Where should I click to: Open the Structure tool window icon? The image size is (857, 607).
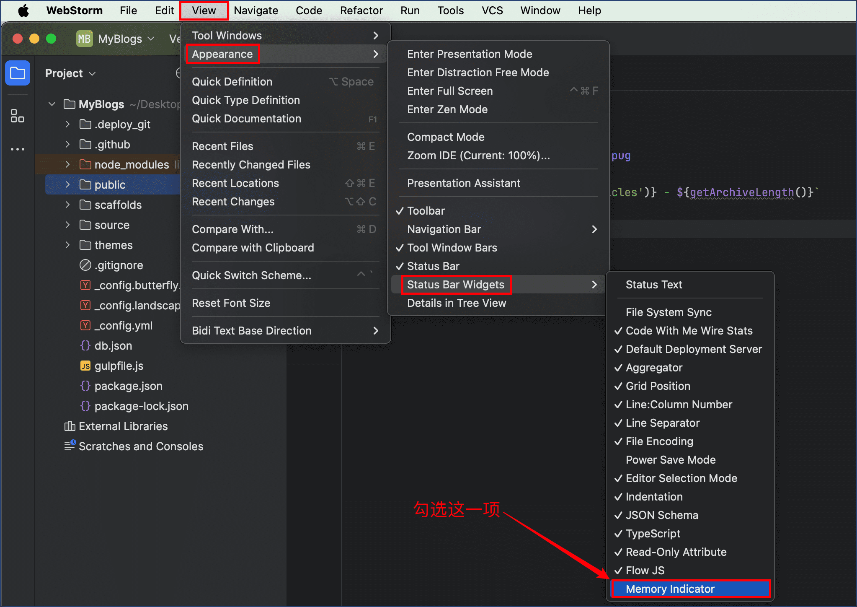(x=18, y=116)
